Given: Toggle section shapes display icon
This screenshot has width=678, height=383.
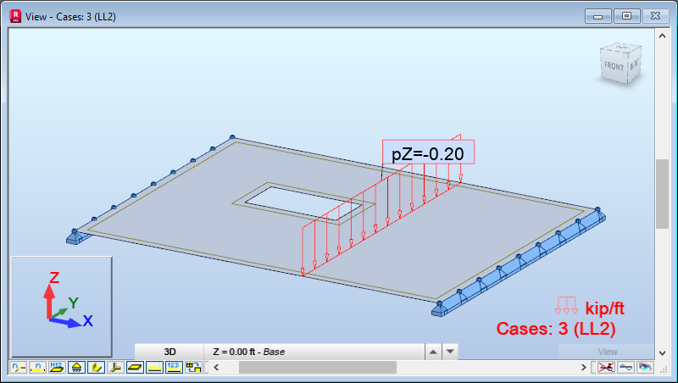Looking at the screenshot, I should pos(96,368).
